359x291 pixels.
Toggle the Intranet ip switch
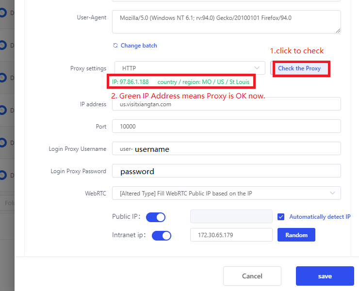tap(162, 236)
